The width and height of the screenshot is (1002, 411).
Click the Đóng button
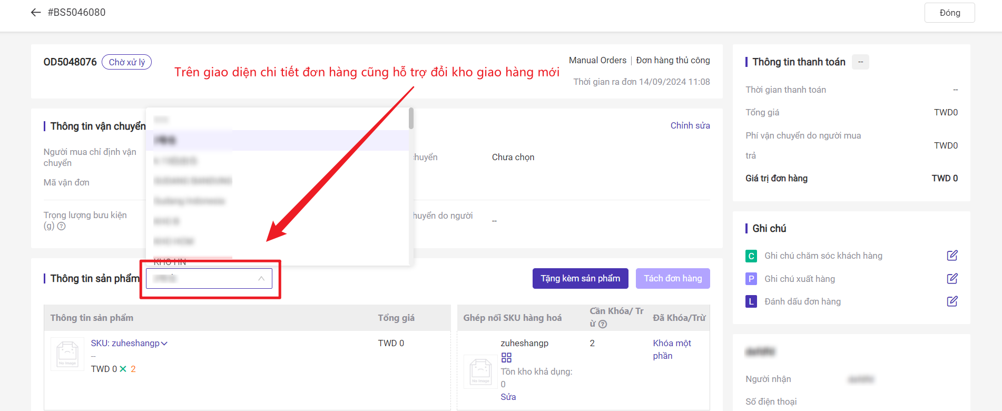coord(949,13)
